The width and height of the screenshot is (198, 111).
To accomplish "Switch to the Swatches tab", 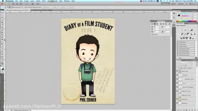I will click(184, 11).
